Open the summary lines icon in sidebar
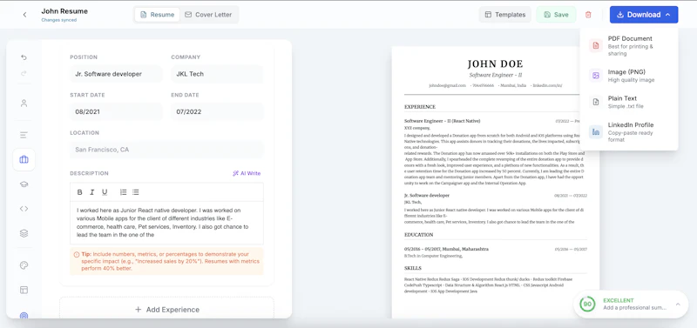 click(24, 135)
